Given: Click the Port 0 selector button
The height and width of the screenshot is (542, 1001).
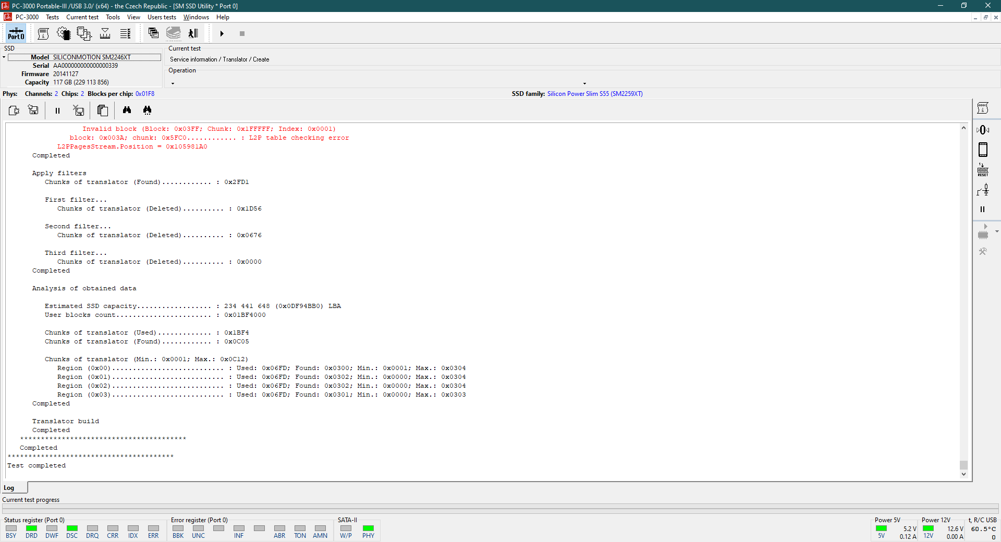Looking at the screenshot, I should 16,34.
